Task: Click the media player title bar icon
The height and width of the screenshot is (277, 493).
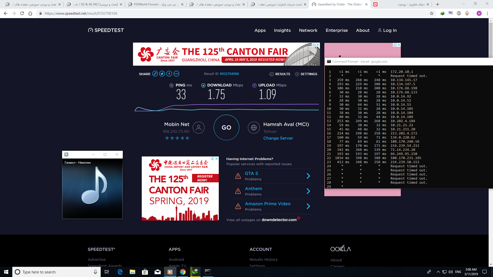Action: [x=66, y=154]
